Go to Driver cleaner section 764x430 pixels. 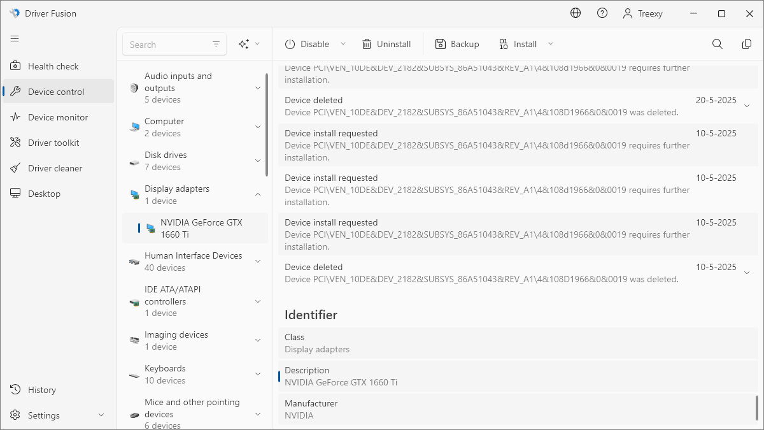(x=55, y=168)
